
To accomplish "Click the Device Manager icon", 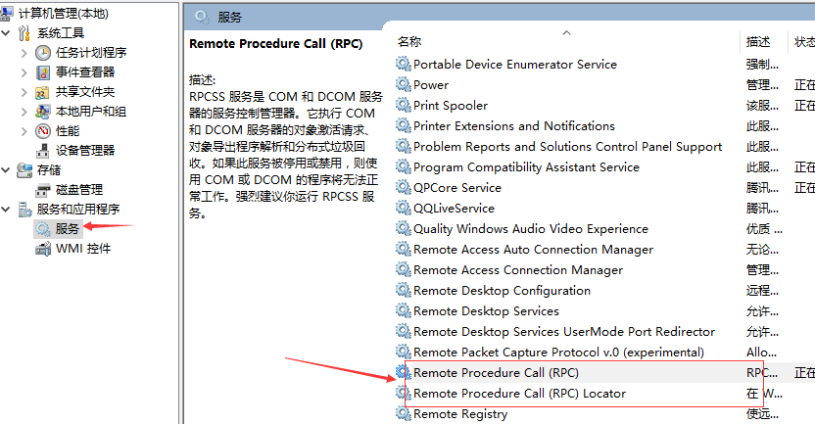I will (43, 151).
